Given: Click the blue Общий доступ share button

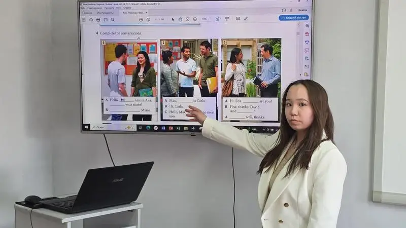Looking at the screenshot, I should click(x=293, y=18).
